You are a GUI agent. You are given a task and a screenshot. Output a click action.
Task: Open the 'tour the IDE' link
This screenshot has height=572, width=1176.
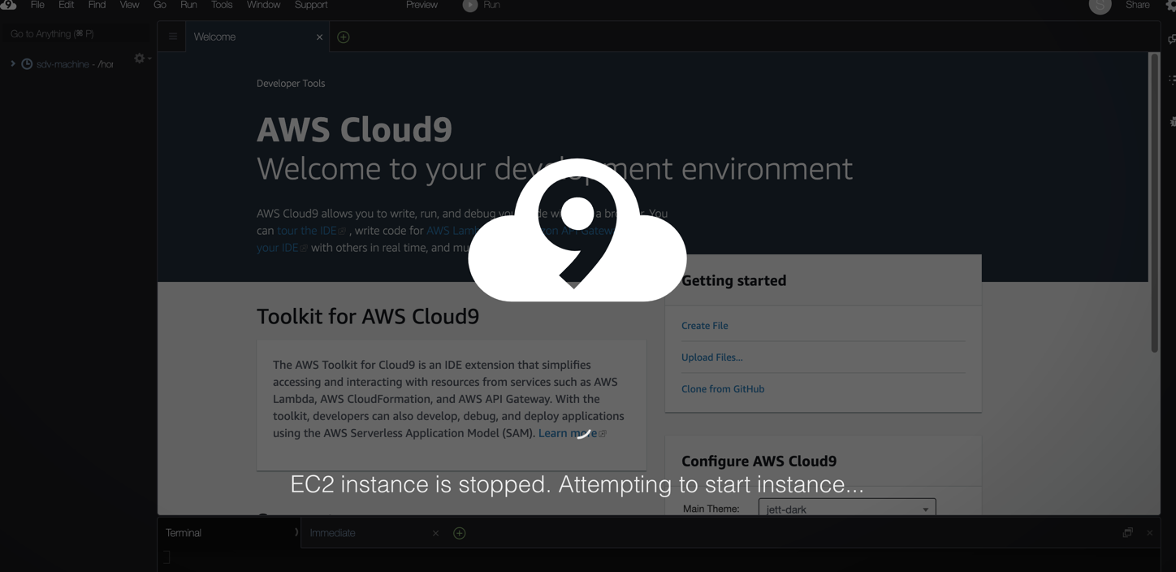[312, 231]
